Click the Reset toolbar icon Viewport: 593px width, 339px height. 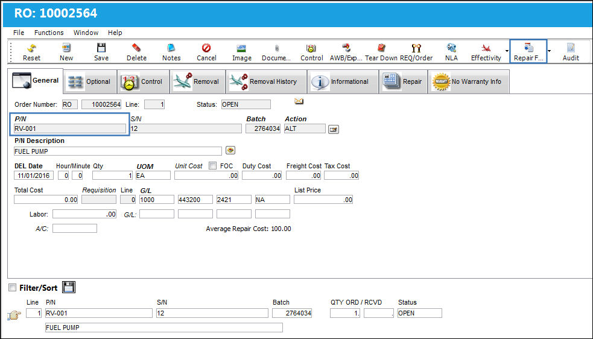(31, 48)
